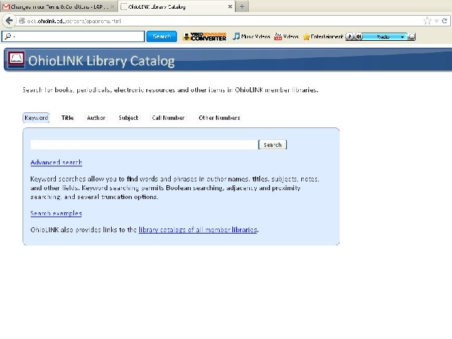Mute the toolbar radio speaker icon
This screenshot has width=452, height=339.
click(x=358, y=36)
